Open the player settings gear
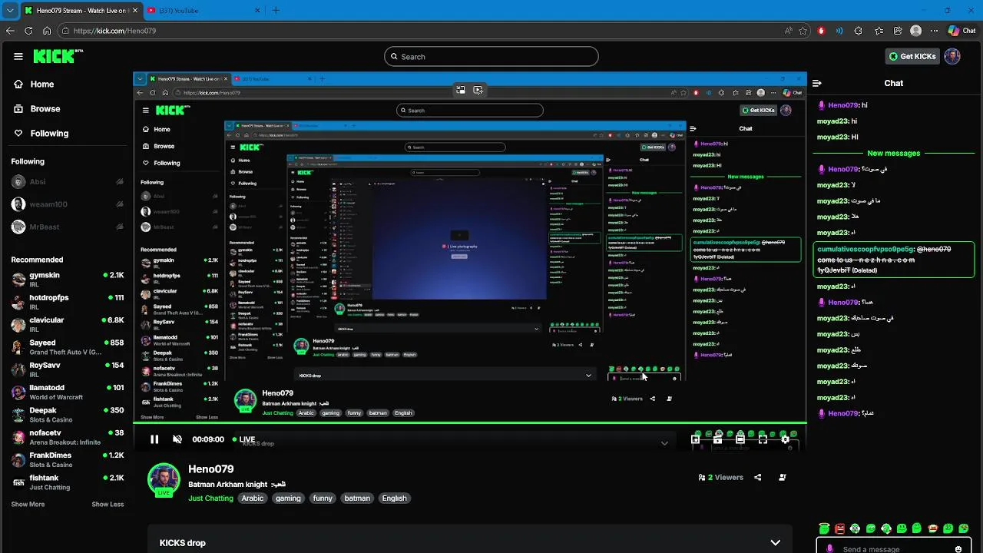This screenshot has width=983, height=553. 785,439
